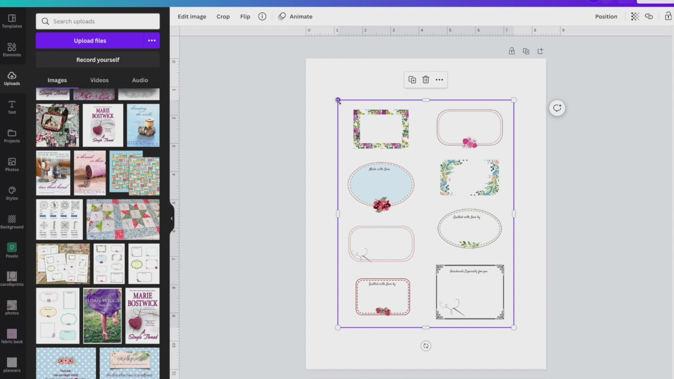Select the quilt block diagrams sheet thumbnail

(x=60, y=219)
